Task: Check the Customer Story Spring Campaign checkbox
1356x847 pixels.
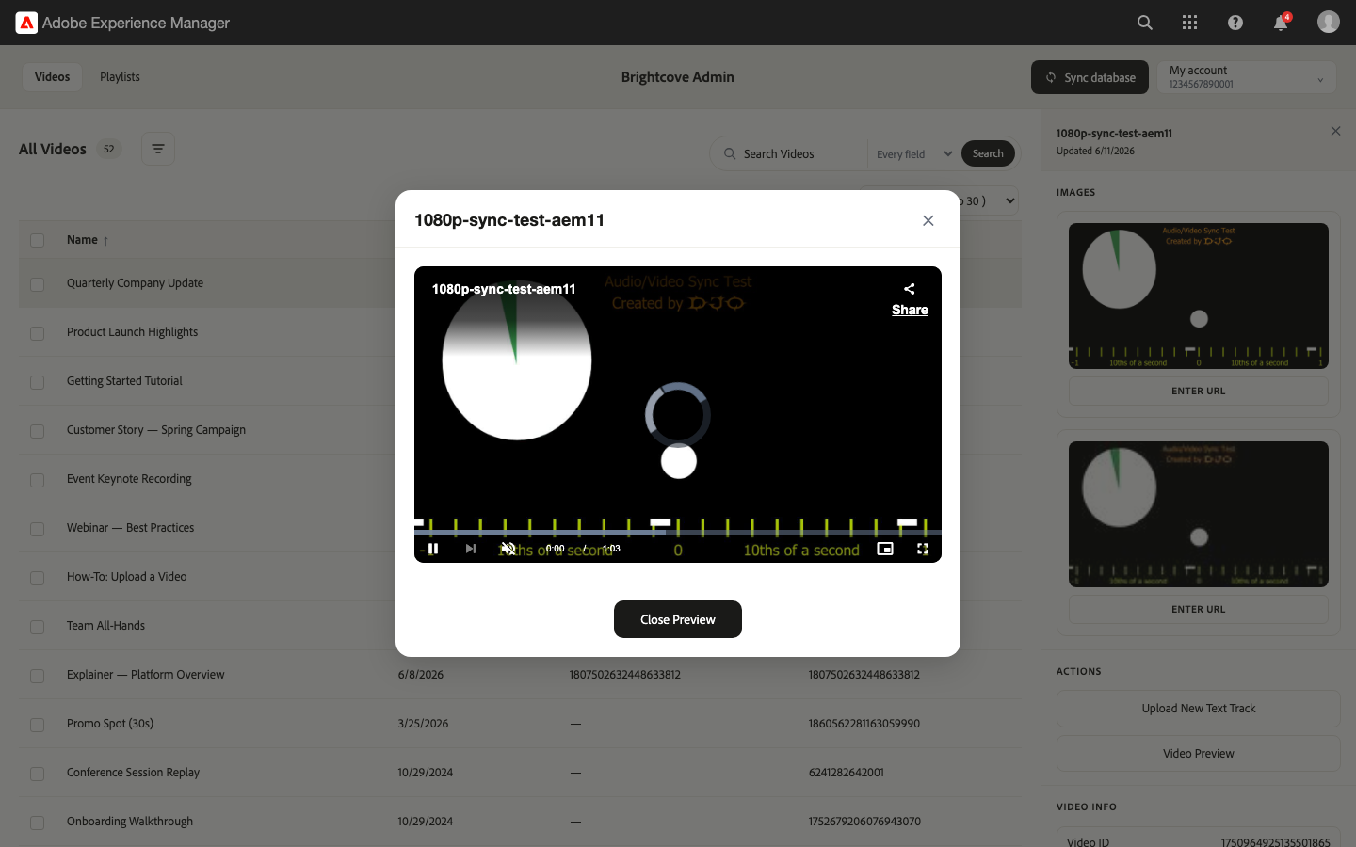Action: coord(38,430)
